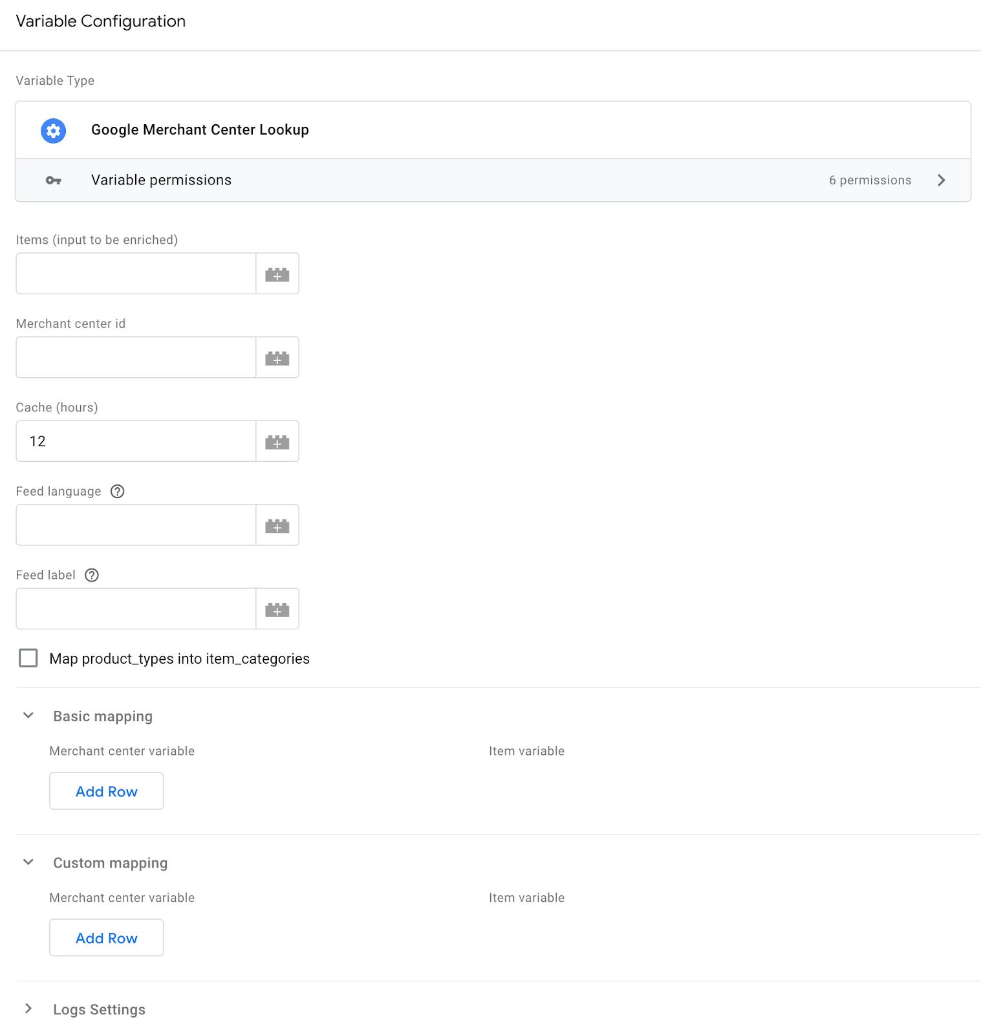Viewport: 981px width, 1035px height.
Task: Click the 'Variable permissions' label
Action: pos(161,180)
